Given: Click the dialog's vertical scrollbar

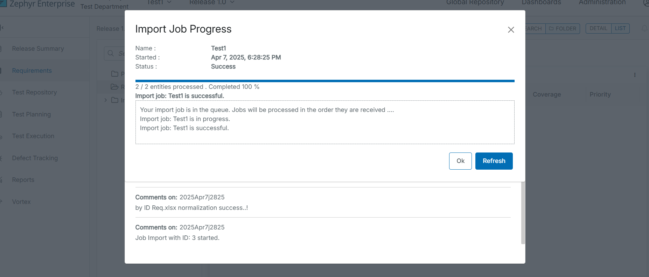Looking at the screenshot, I should 523,213.
